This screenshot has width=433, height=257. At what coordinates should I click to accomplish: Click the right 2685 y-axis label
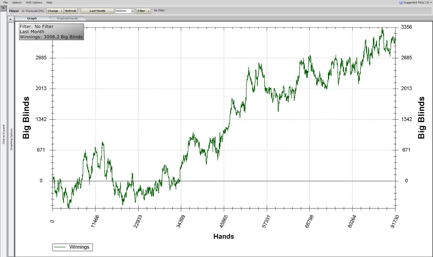pos(406,58)
